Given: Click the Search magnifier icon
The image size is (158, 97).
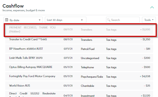Looking at the screenshot, I should pos(108,20).
